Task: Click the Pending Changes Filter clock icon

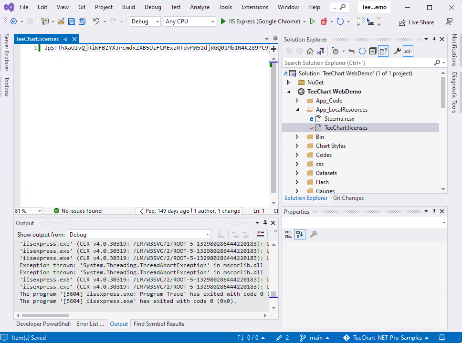Action: (x=335, y=51)
